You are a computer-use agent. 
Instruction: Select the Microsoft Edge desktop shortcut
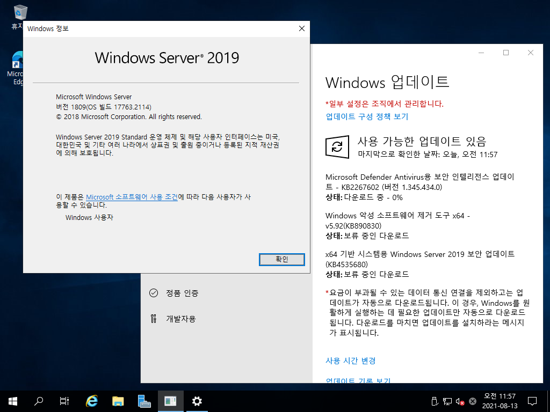pos(16,68)
